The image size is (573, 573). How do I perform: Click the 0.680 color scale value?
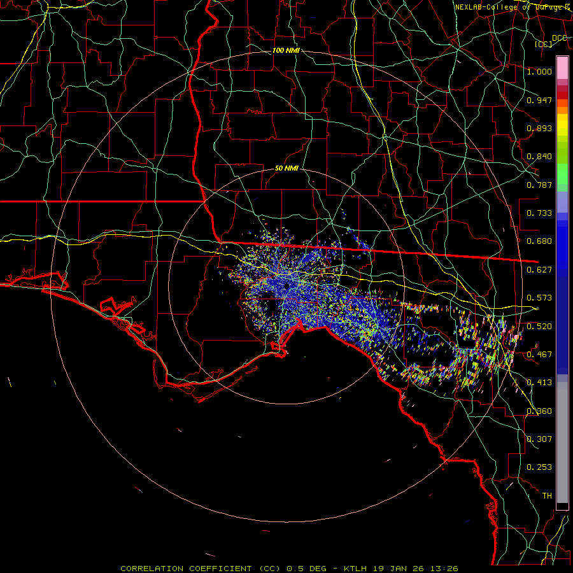coord(539,241)
